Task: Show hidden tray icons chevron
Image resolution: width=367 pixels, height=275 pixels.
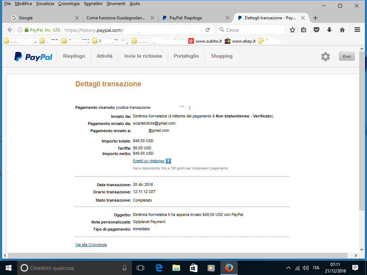Action: coord(289,268)
